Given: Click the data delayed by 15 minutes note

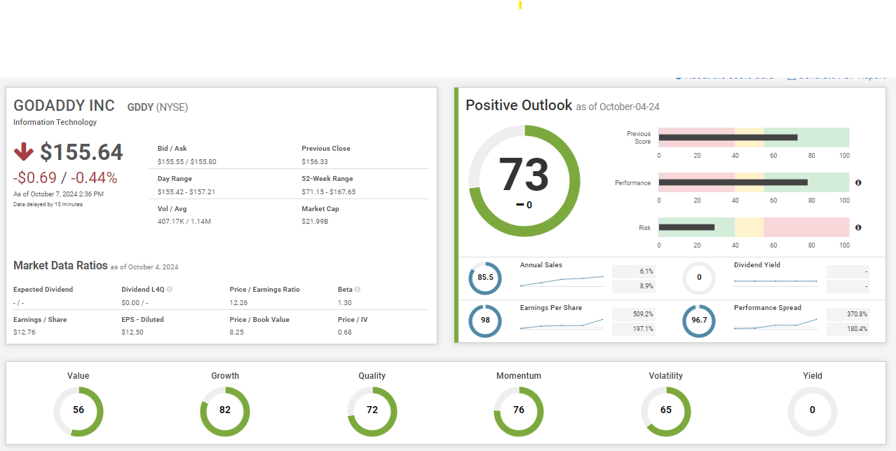Looking at the screenshot, I should click(48, 204).
